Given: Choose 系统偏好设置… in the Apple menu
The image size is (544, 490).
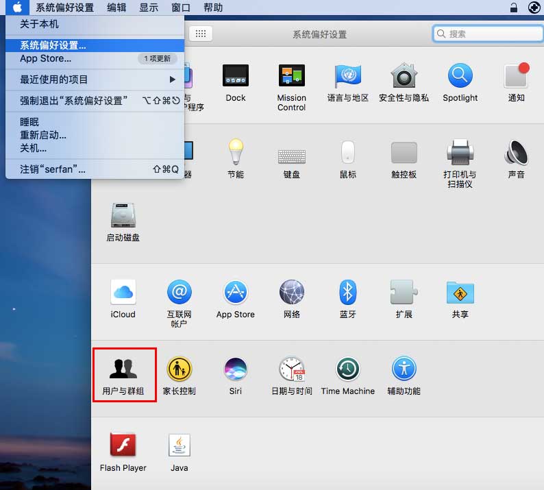Looking at the screenshot, I should [95, 45].
